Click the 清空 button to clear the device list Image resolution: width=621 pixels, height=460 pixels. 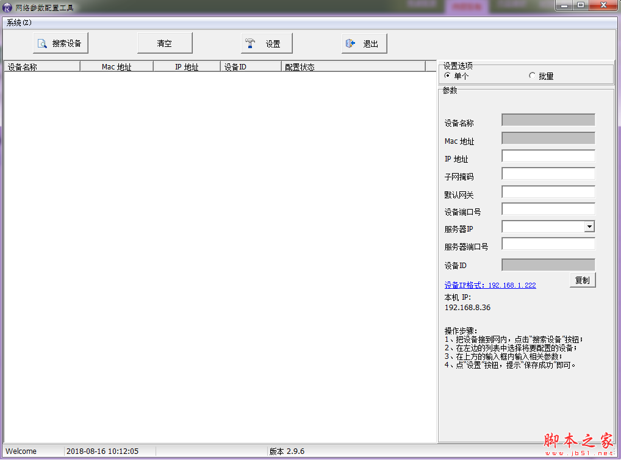pyautogui.click(x=165, y=43)
